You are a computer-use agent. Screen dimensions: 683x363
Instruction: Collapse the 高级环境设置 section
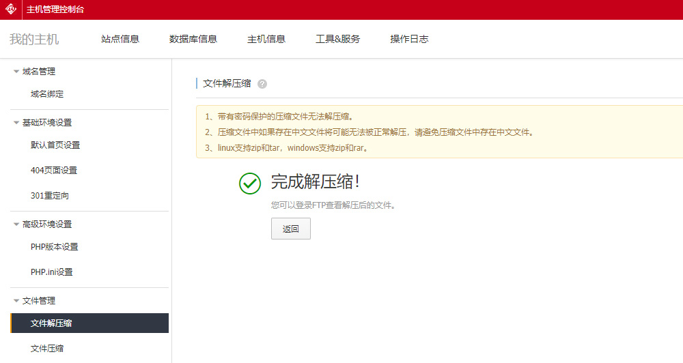(x=16, y=224)
